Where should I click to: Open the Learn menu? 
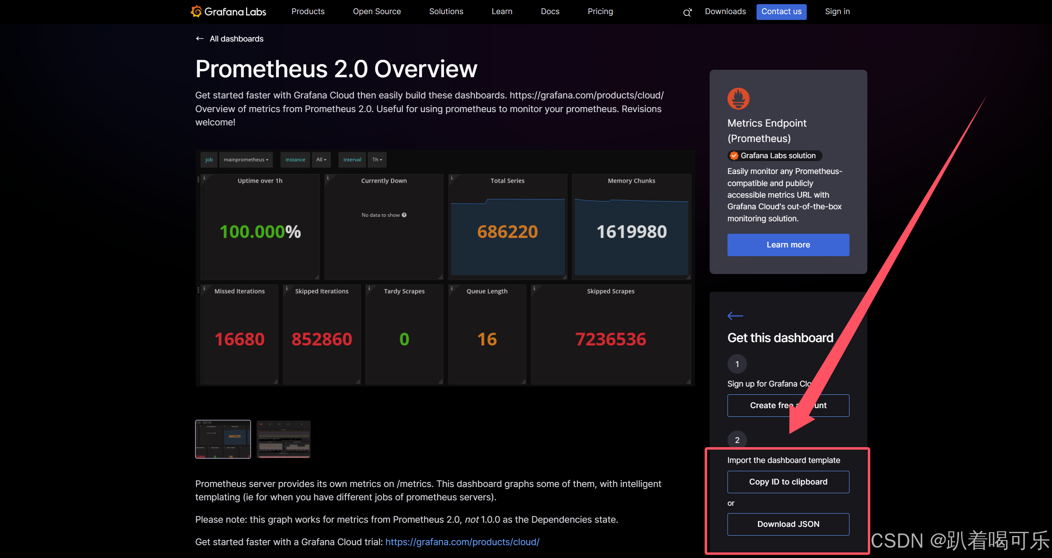tap(502, 12)
